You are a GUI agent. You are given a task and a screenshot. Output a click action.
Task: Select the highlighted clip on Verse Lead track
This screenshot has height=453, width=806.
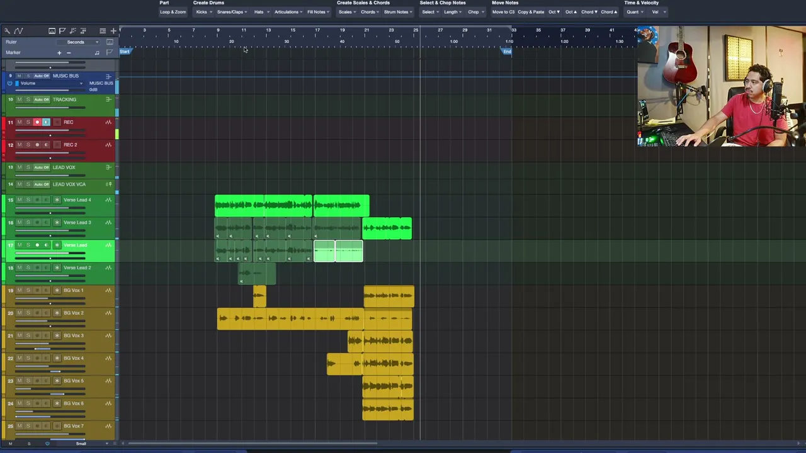(338, 251)
